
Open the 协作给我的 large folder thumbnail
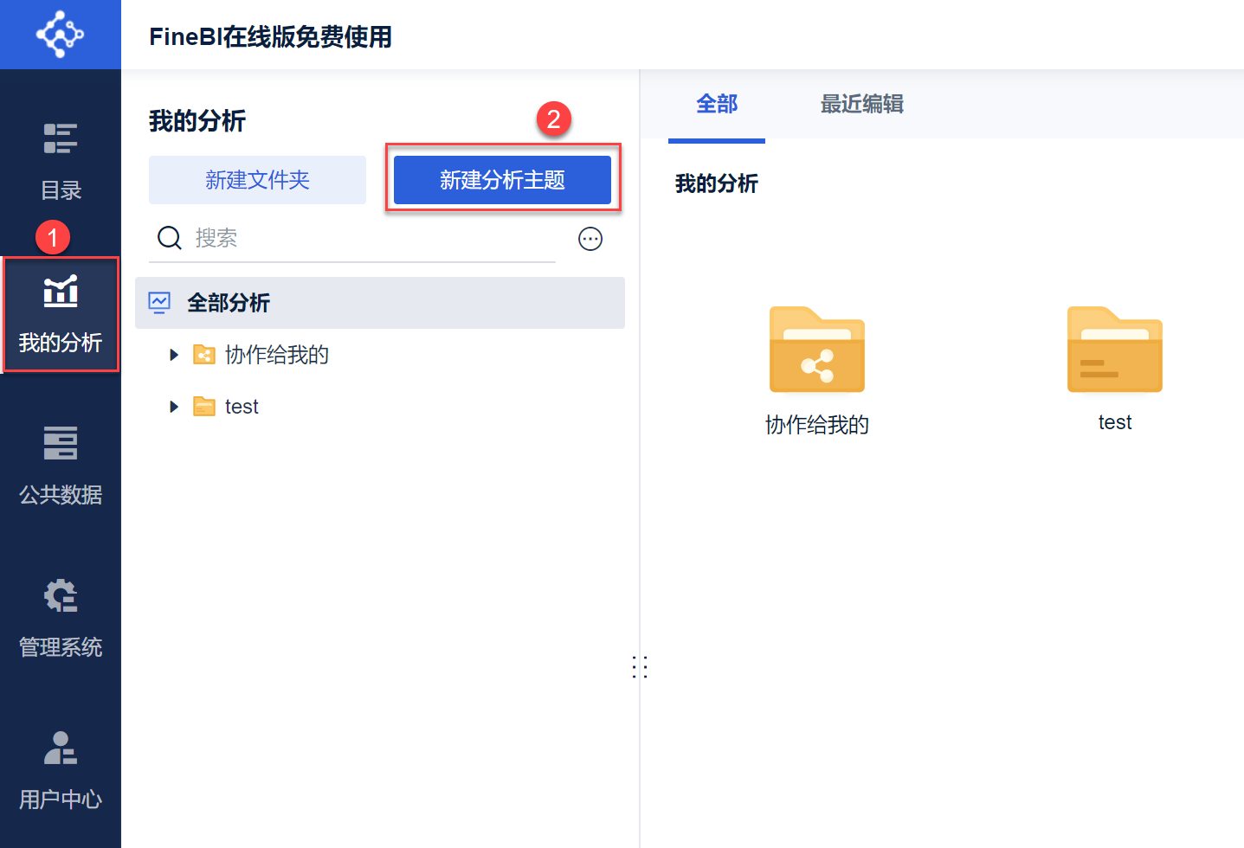(817, 350)
